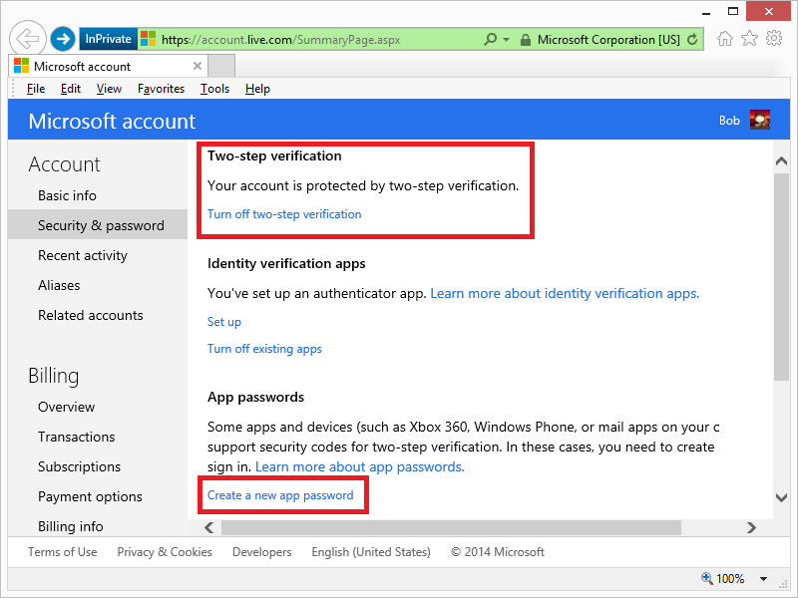Screen dimensions: 798x598
Task: Click the browser Forward arrow button
Action: point(63,39)
